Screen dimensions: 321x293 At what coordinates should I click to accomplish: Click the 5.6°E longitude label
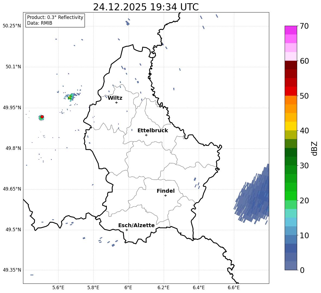pos(58,288)
